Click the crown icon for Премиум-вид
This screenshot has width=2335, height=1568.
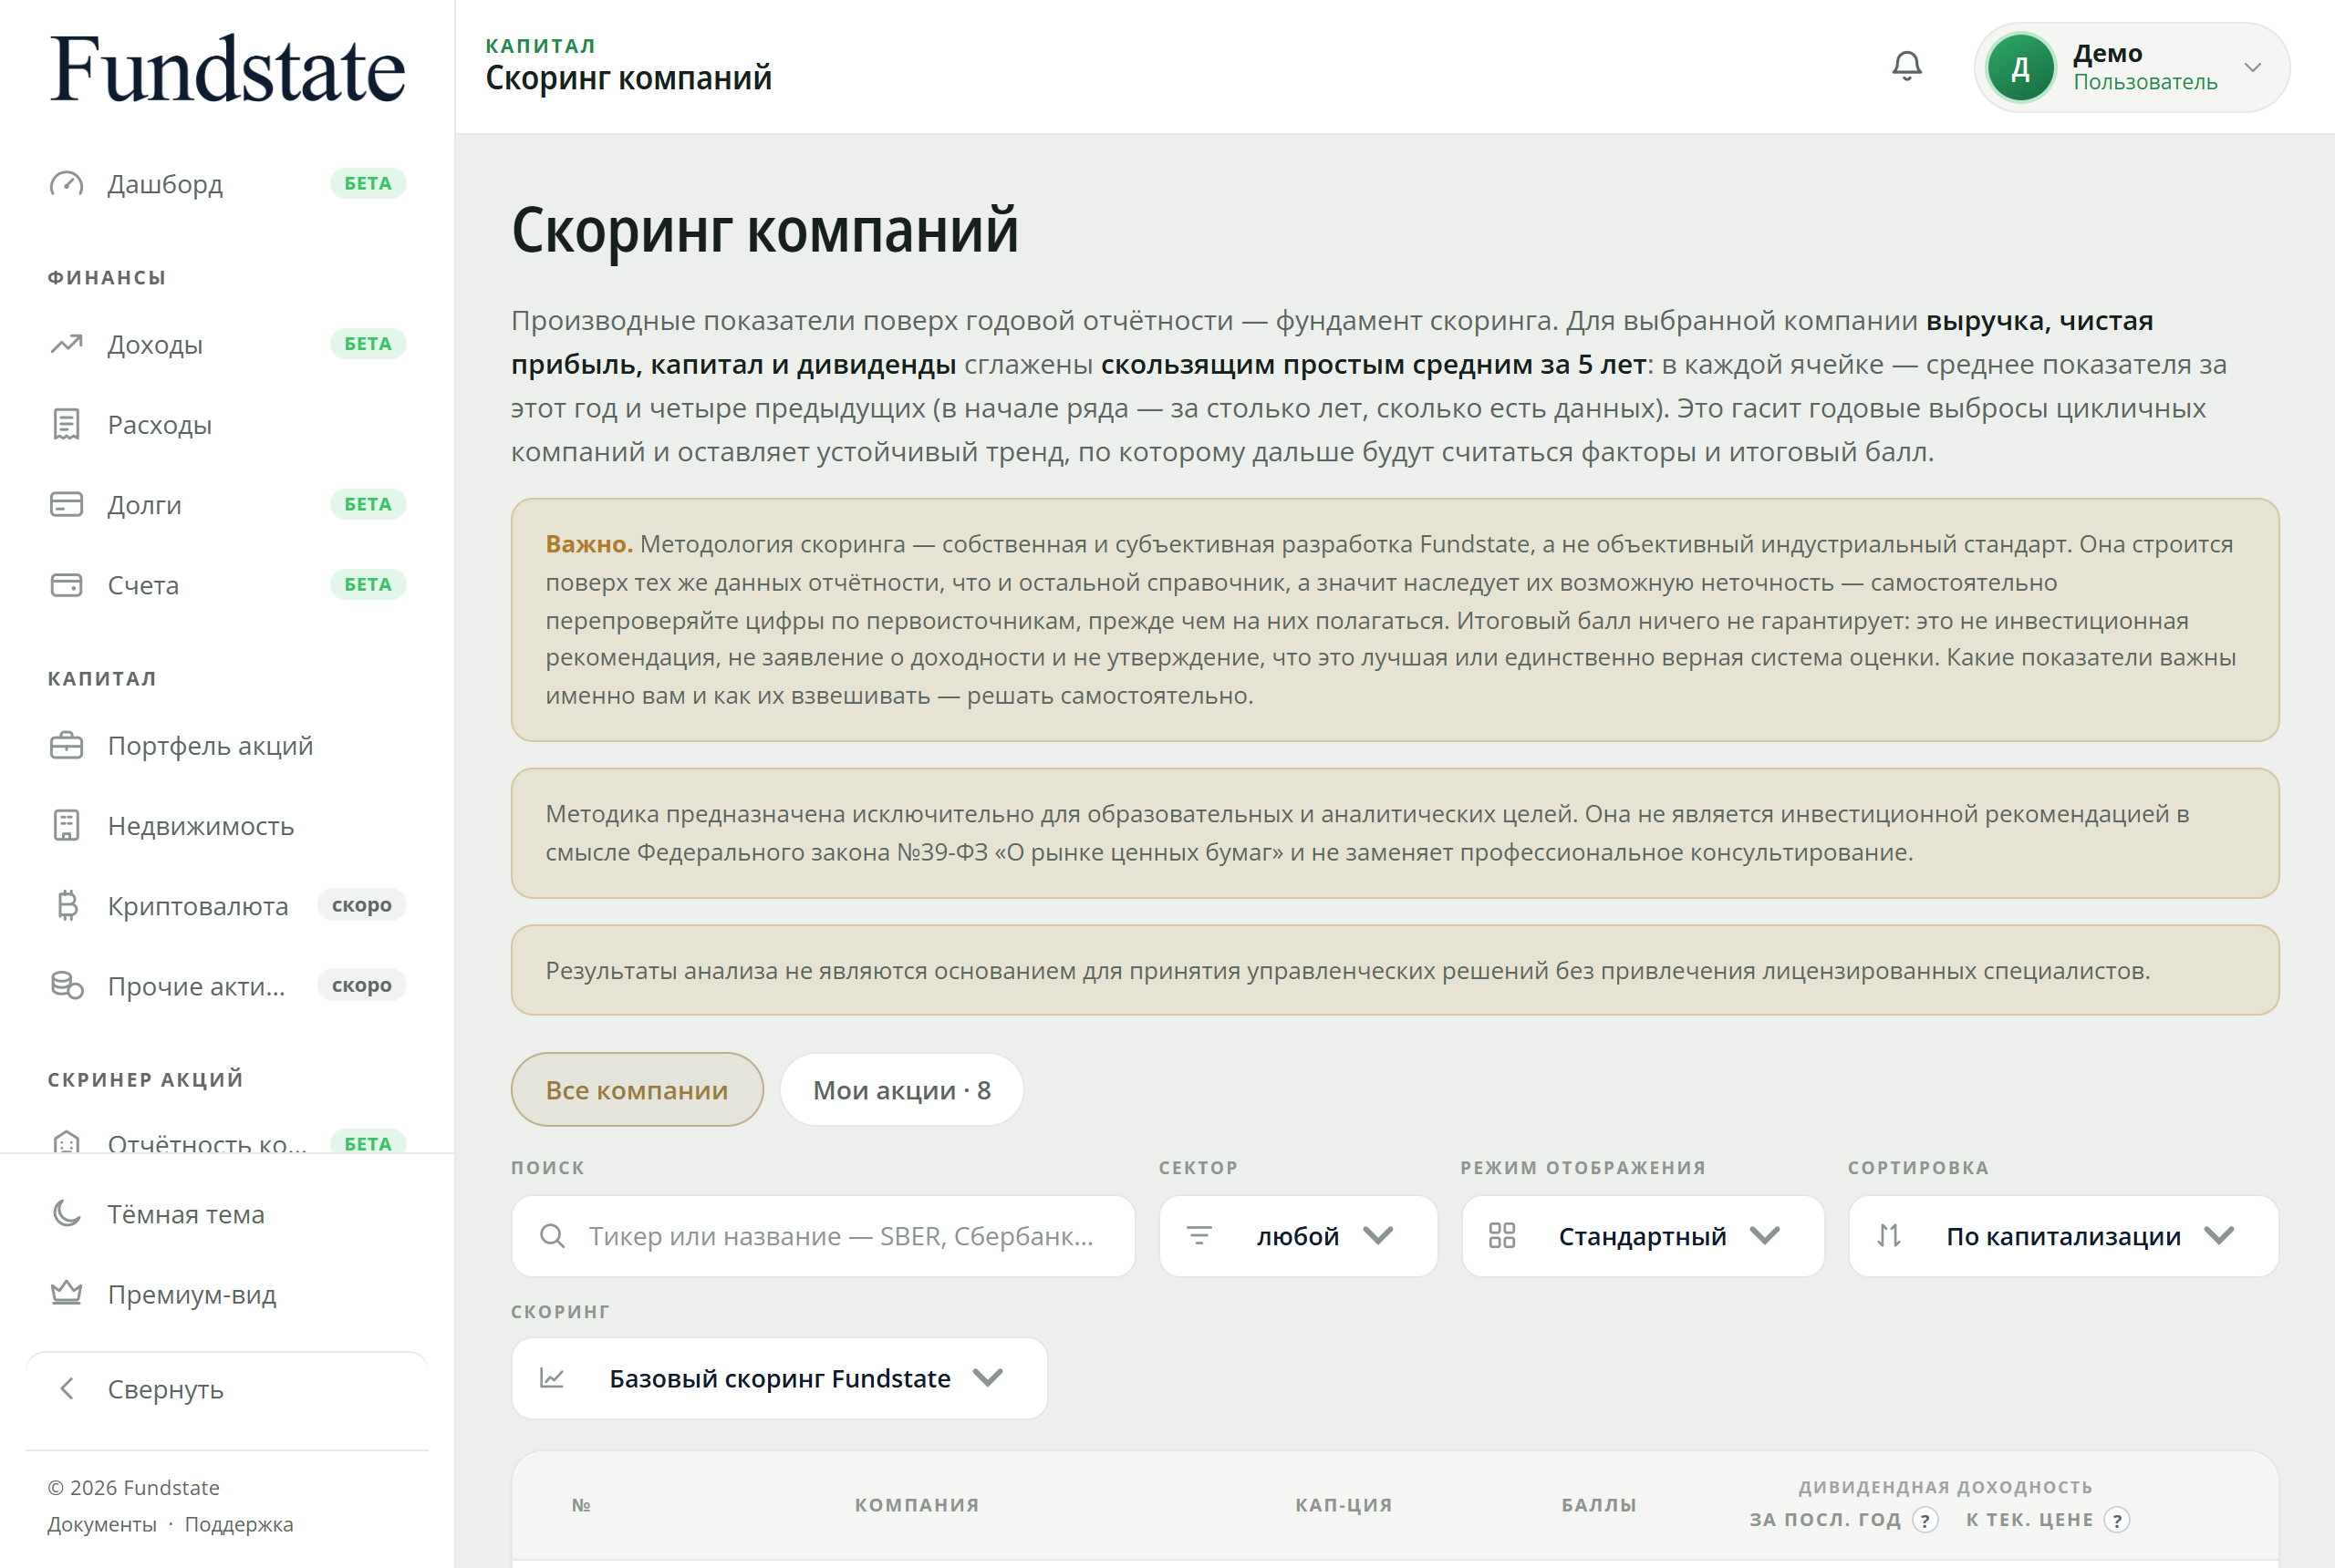pyautogui.click(x=66, y=1293)
